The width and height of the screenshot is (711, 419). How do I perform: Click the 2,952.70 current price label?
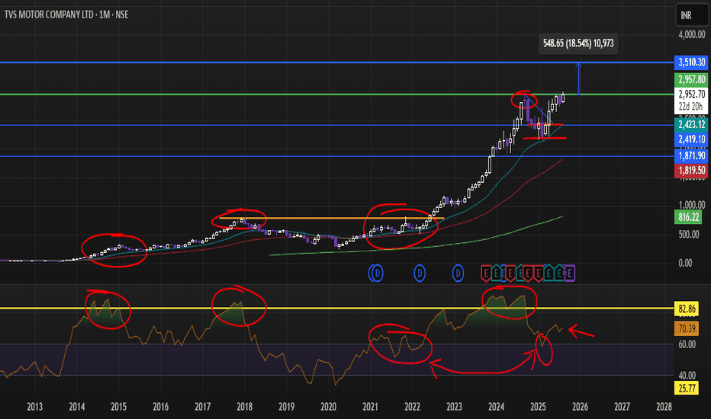click(x=691, y=94)
